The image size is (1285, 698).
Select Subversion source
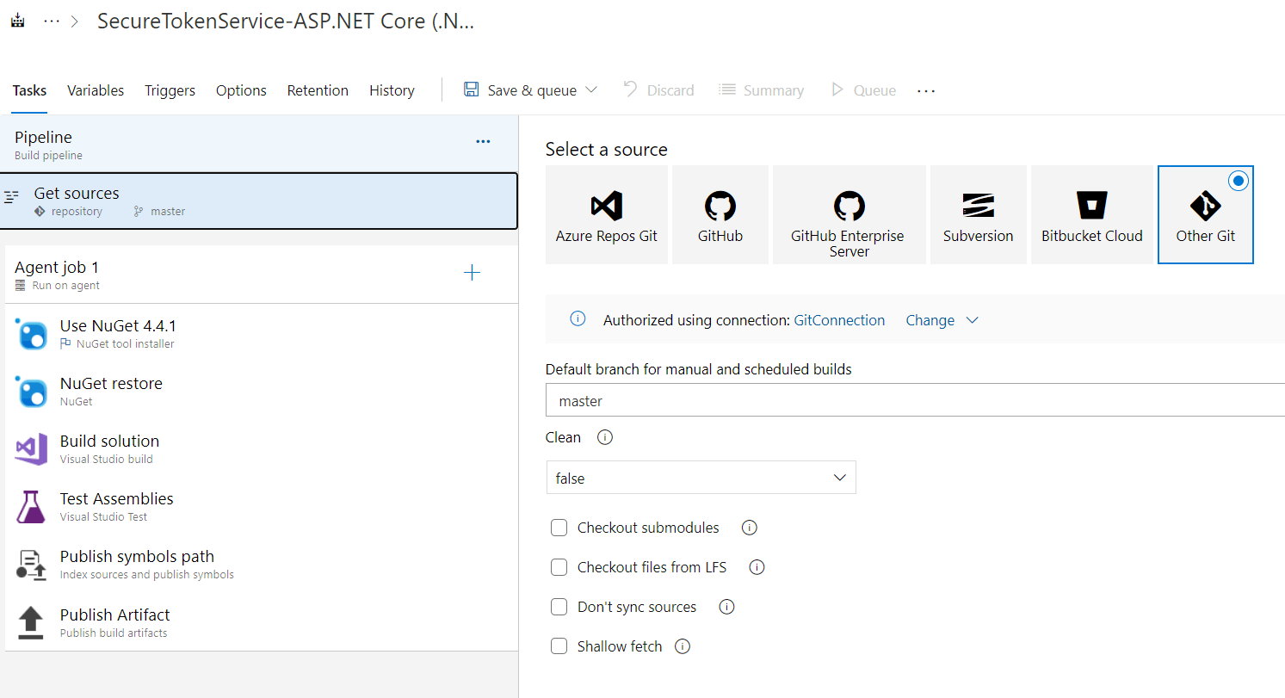pyautogui.click(x=979, y=214)
